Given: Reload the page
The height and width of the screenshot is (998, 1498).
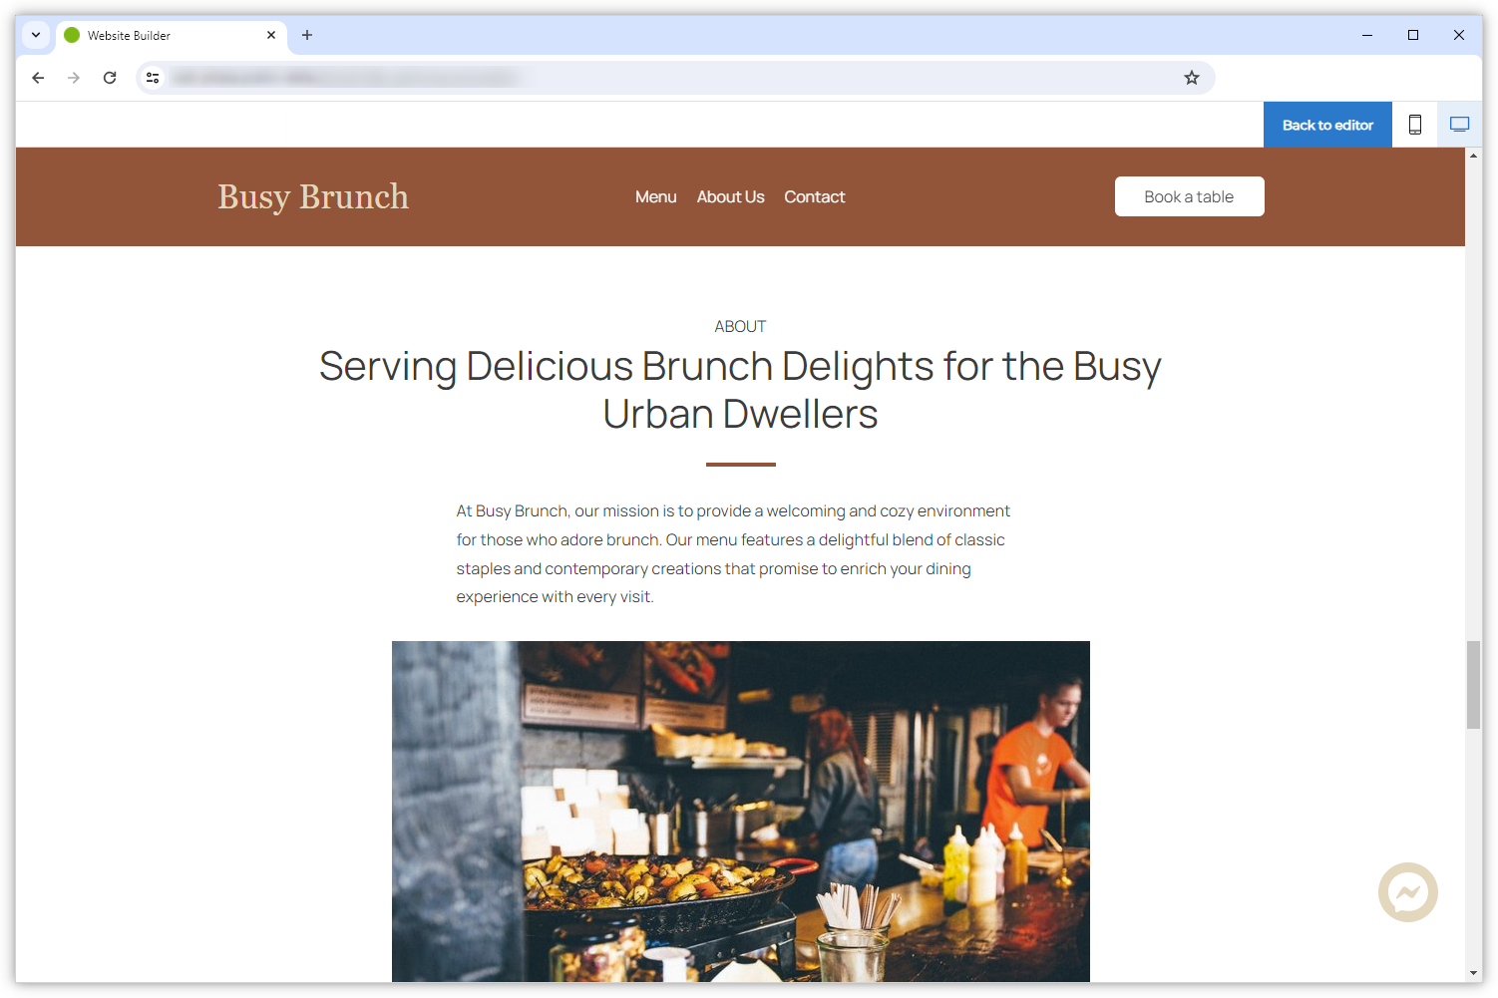Looking at the screenshot, I should 110,78.
